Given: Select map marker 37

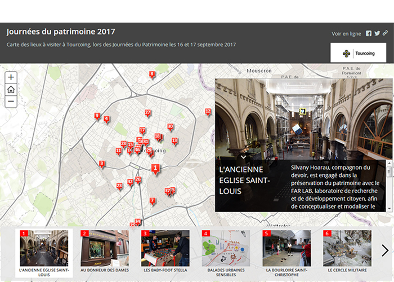Looking at the screenshot, I should 168,191.
